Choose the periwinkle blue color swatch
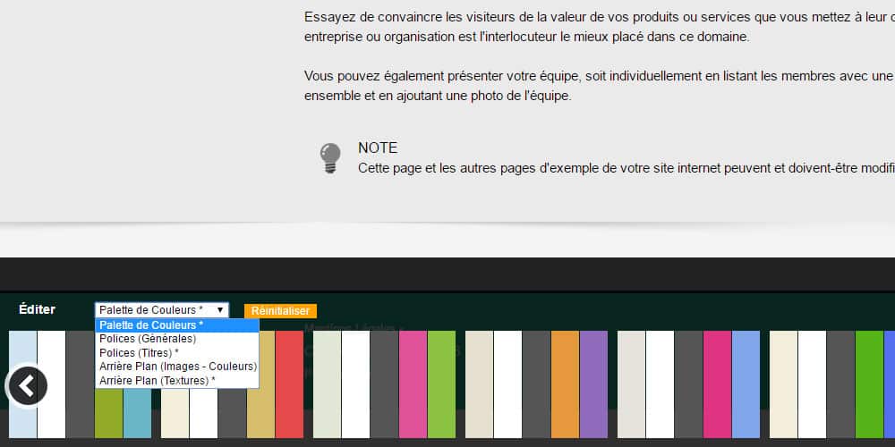 tap(746, 384)
